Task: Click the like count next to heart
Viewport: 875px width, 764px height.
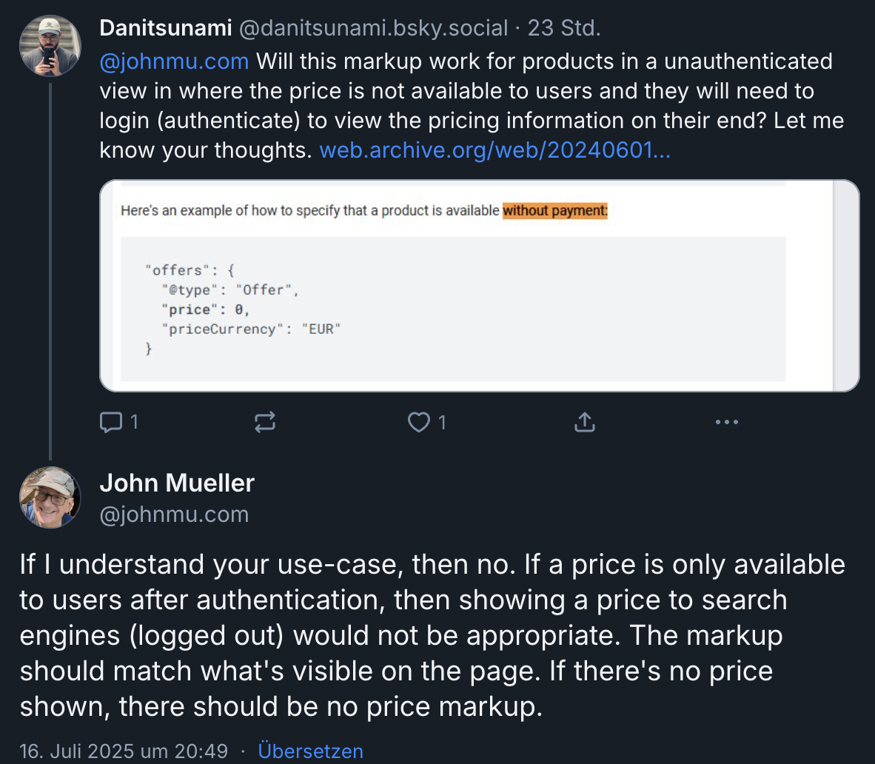Action: coord(442,422)
